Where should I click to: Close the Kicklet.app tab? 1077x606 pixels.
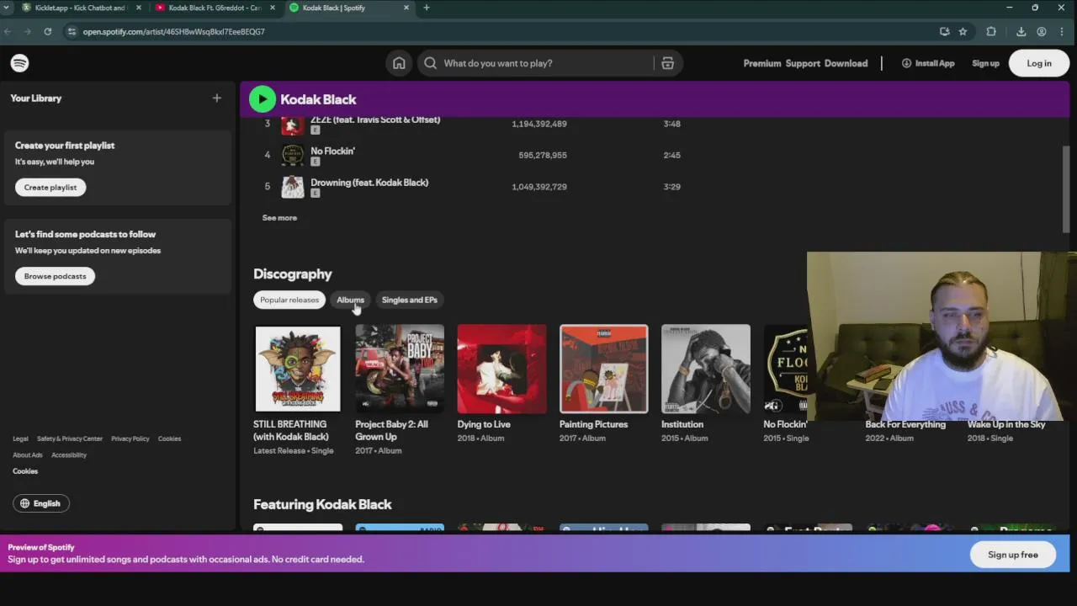coord(138,8)
